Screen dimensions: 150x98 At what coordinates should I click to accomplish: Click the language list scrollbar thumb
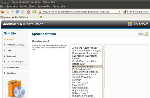[104, 69]
